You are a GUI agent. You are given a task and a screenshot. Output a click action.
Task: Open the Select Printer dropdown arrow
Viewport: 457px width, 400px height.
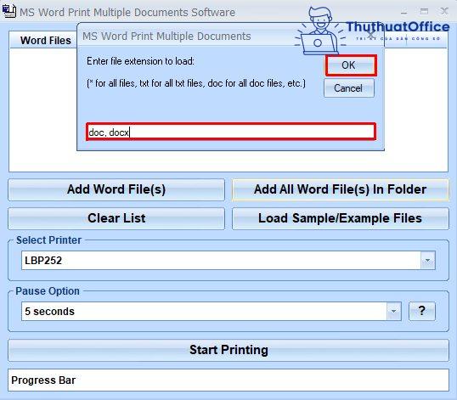tap(427, 260)
